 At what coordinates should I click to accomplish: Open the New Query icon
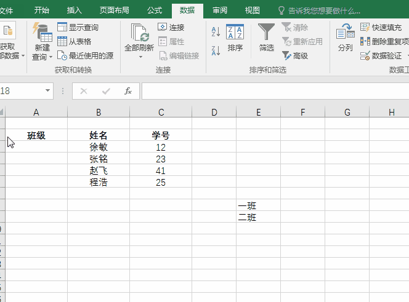(43, 32)
